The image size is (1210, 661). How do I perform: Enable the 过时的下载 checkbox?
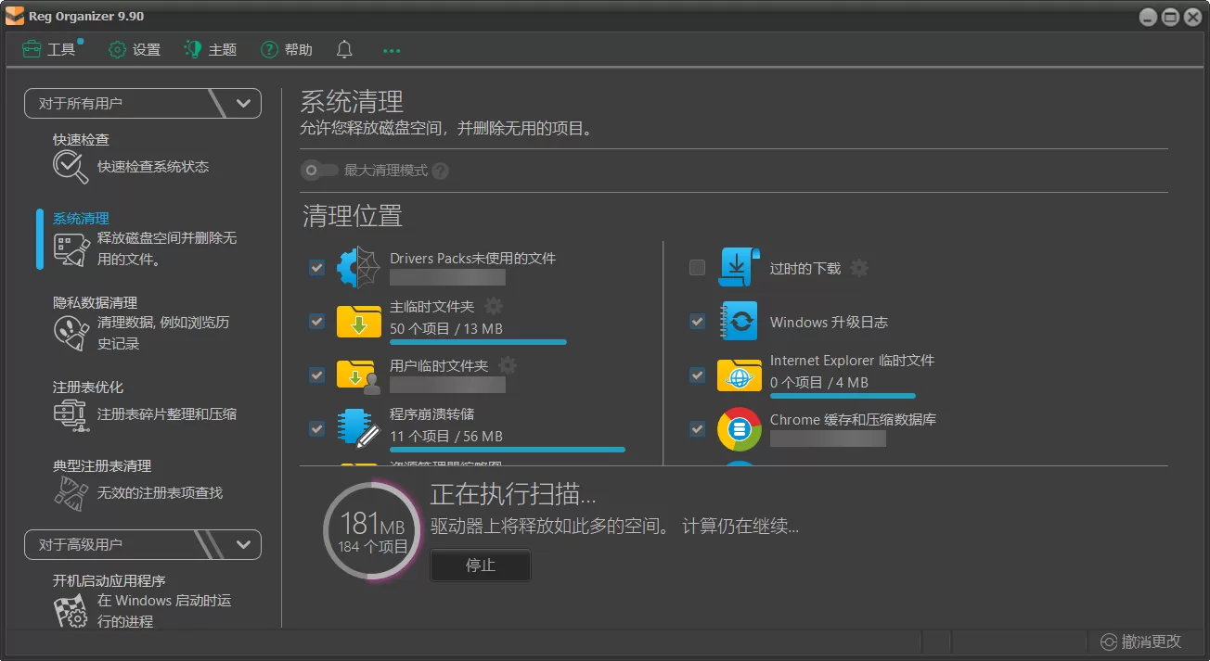pos(697,268)
